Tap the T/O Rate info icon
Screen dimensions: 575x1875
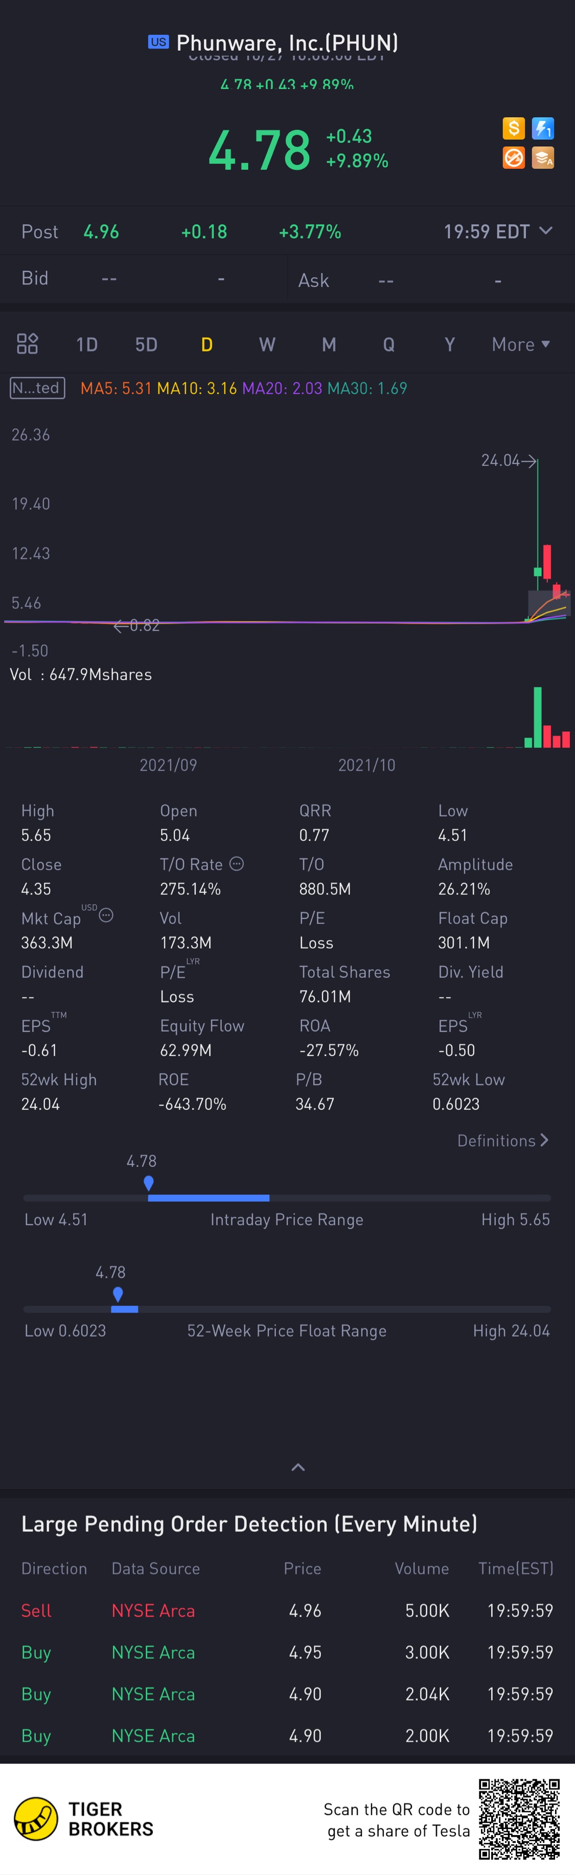tap(236, 863)
